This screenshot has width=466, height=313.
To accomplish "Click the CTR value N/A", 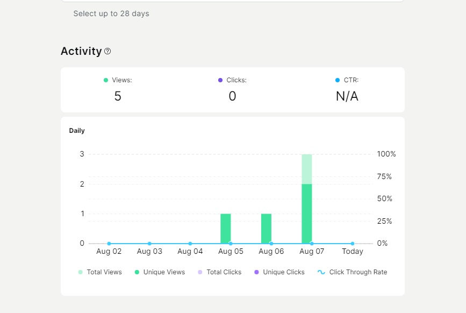I will (x=347, y=96).
